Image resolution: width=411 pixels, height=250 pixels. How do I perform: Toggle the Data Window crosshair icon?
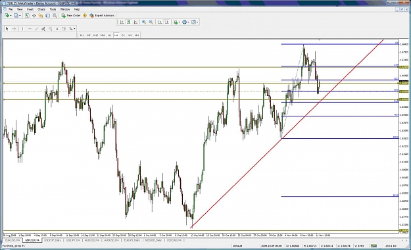[34, 16]
